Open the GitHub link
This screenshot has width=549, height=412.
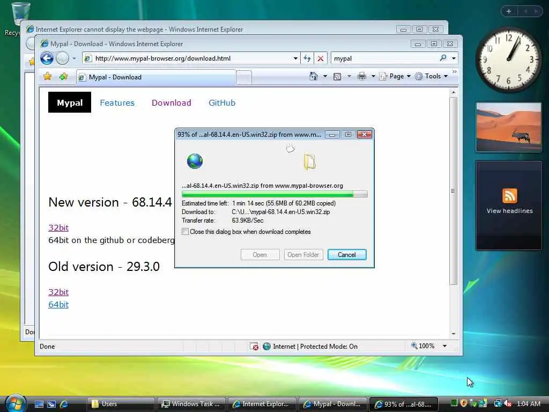click(x=222, y=102)
